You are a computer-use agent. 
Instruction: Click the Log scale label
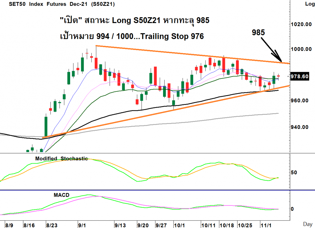310,4
